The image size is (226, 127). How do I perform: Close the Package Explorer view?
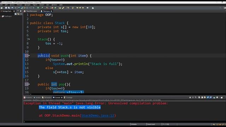click(x=14, y=11)
